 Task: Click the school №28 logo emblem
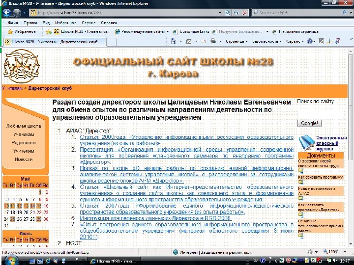(21, 66)
